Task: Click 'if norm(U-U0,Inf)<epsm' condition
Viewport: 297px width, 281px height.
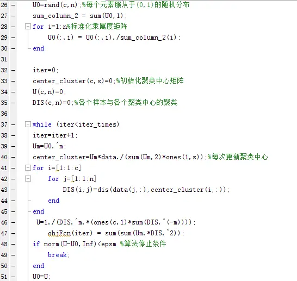Action: tap(75, 244)
